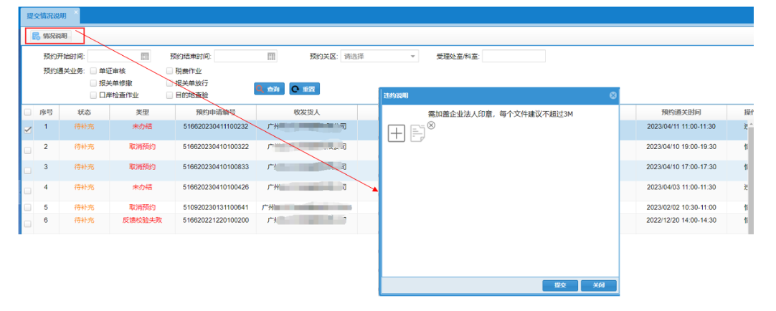This screenshot has width=776, height=311.
Task: Click application number 510920230131100641
Action: click(x=215, y=207)
